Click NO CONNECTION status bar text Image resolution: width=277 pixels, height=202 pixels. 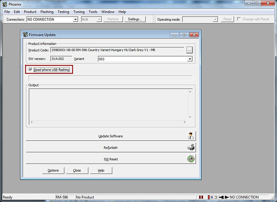coord(244,197)
